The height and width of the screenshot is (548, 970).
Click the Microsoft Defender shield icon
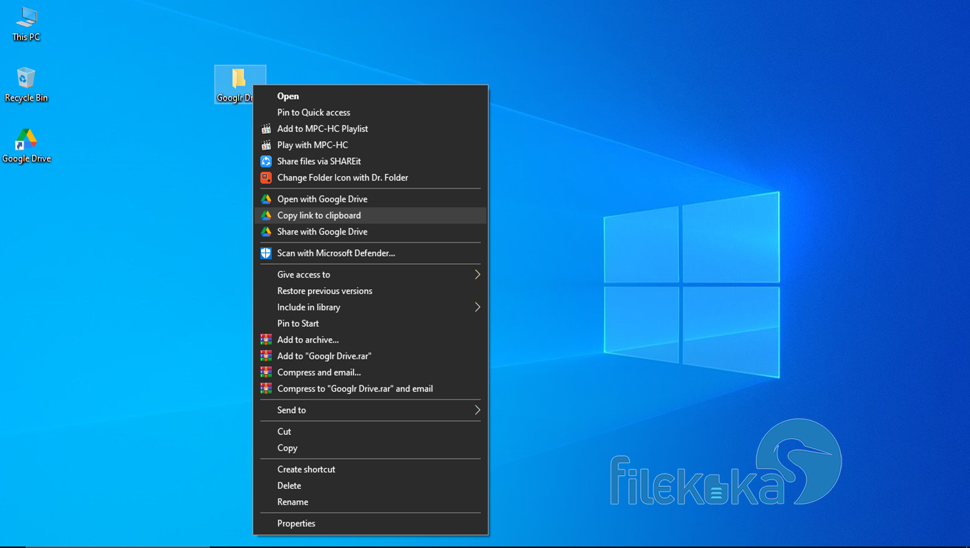[x=266, y=253]
